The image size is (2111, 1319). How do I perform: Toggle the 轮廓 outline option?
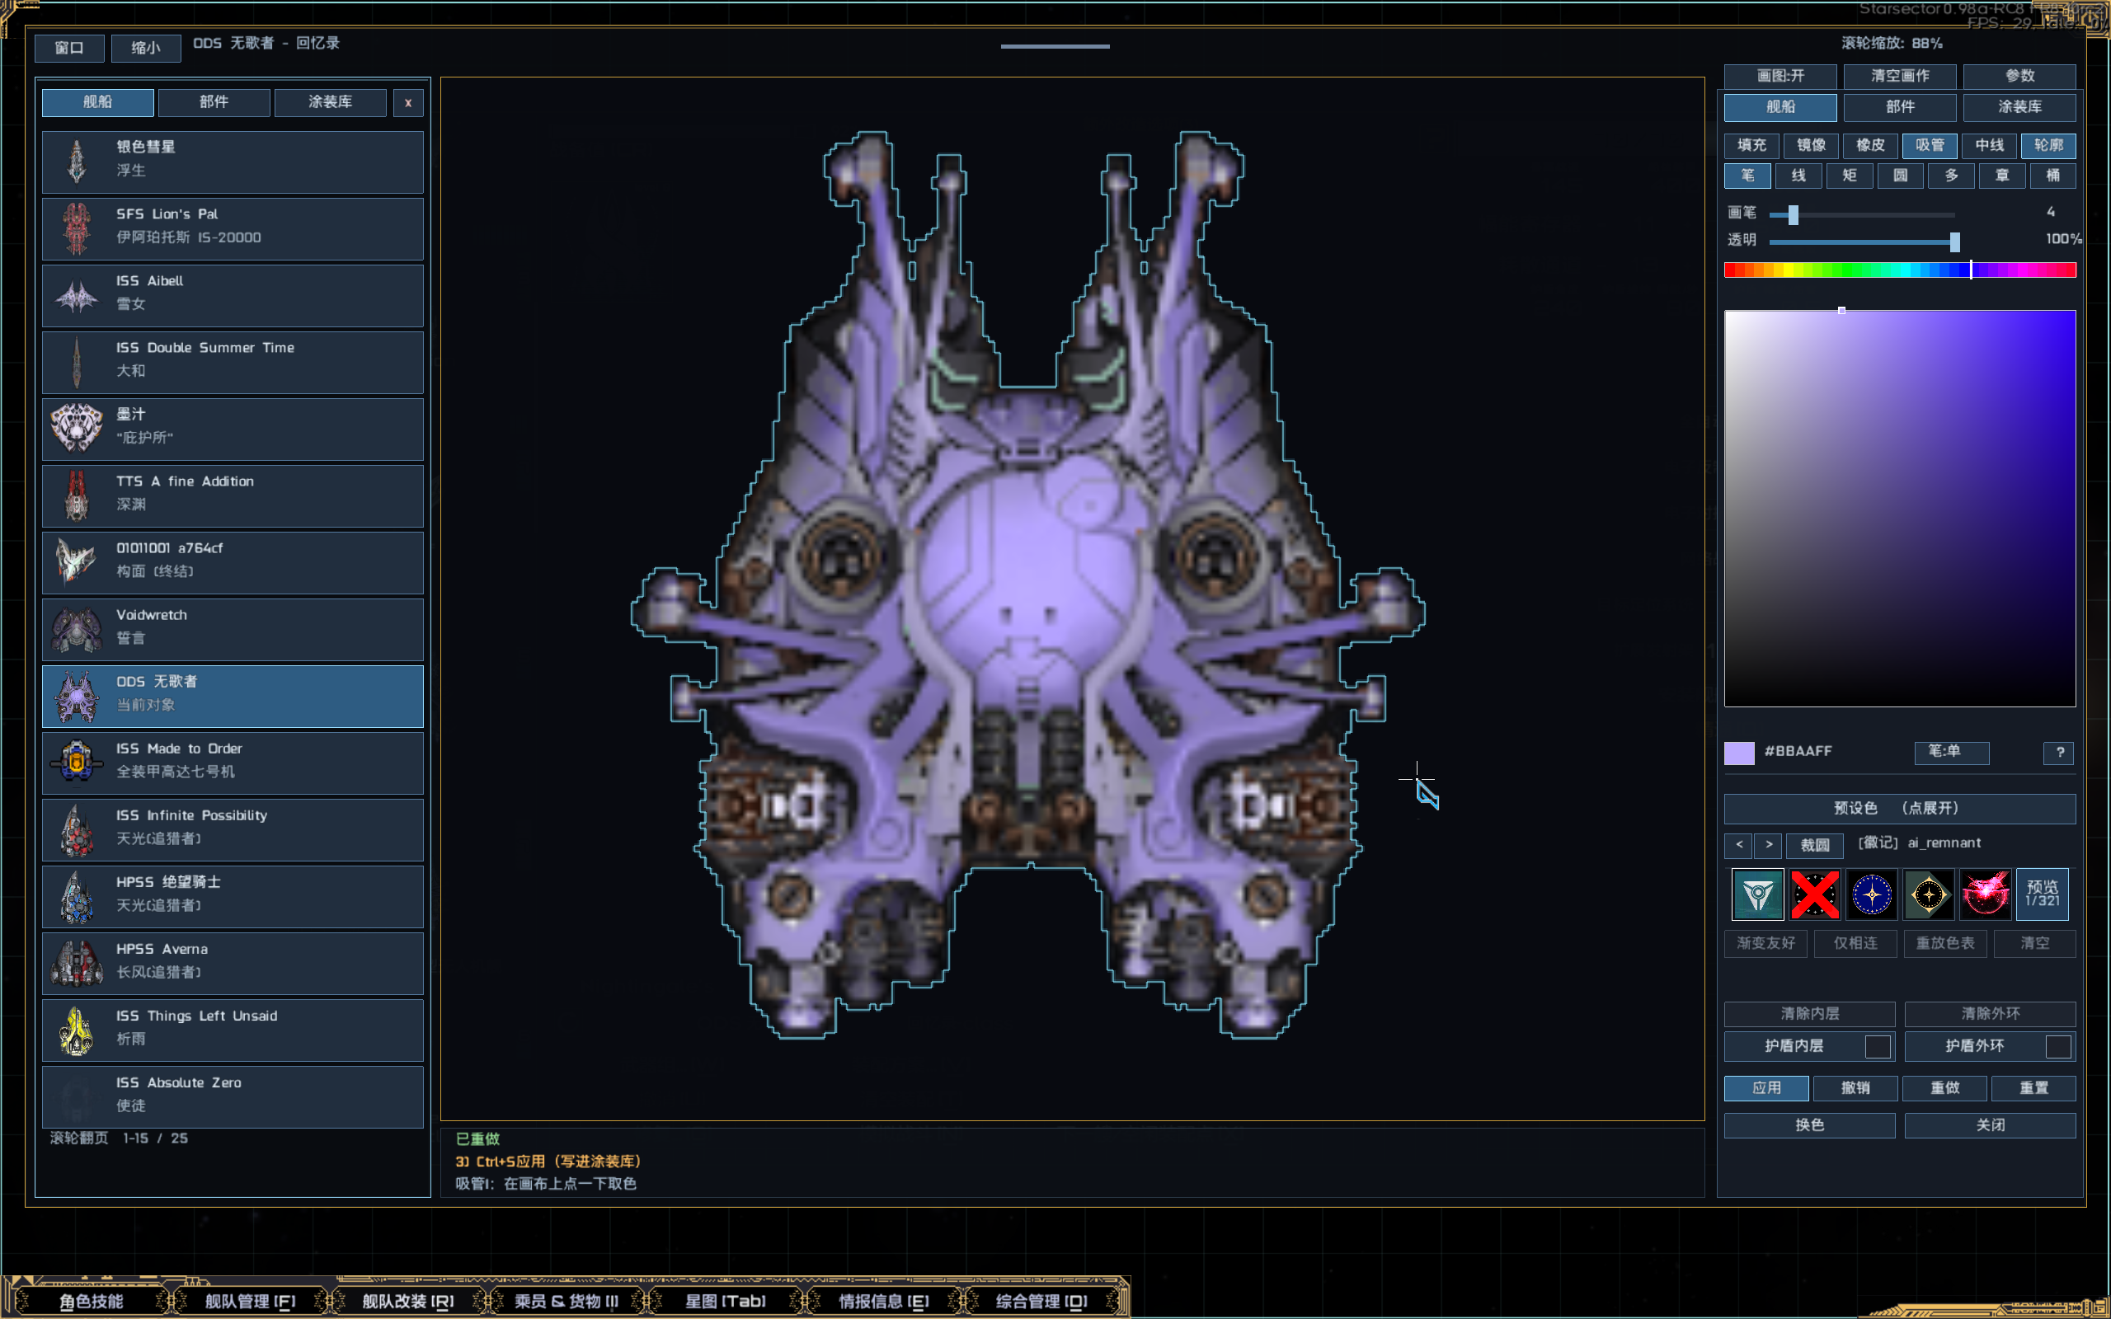point(2048,146)
